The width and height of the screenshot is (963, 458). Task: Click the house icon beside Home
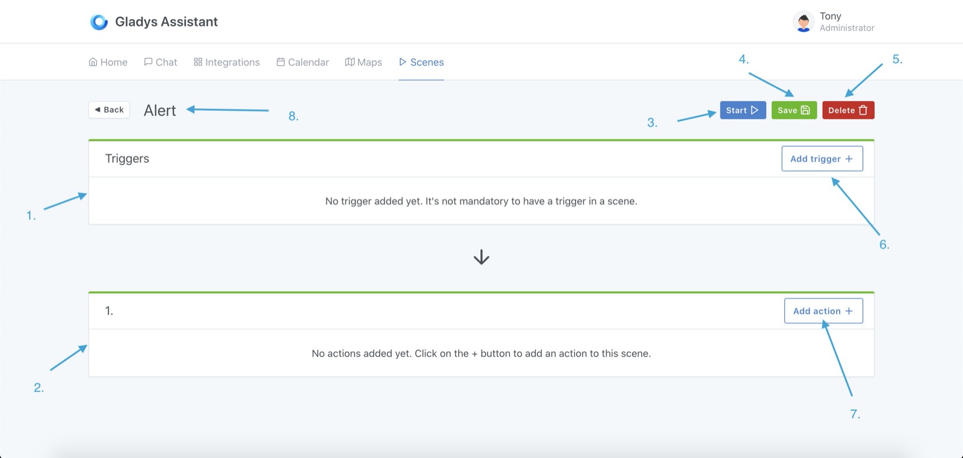coord(93,62)
